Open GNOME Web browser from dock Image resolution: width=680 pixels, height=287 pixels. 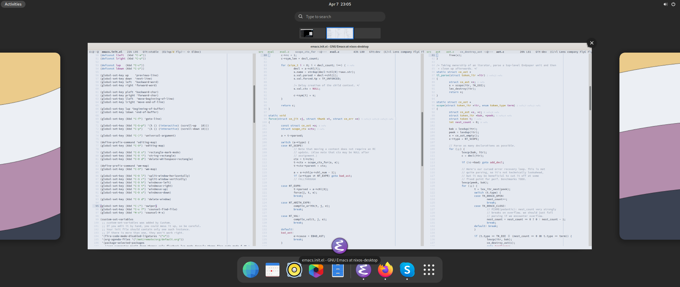point(250,270)
